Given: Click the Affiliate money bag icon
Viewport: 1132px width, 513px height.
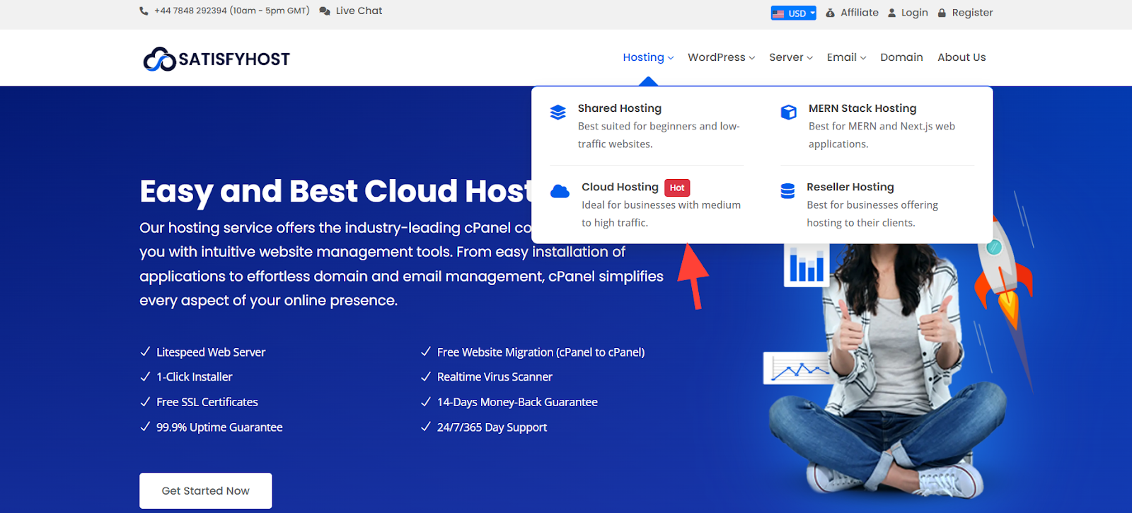Looking at the screenshot, I should click(x=831, y=13).
